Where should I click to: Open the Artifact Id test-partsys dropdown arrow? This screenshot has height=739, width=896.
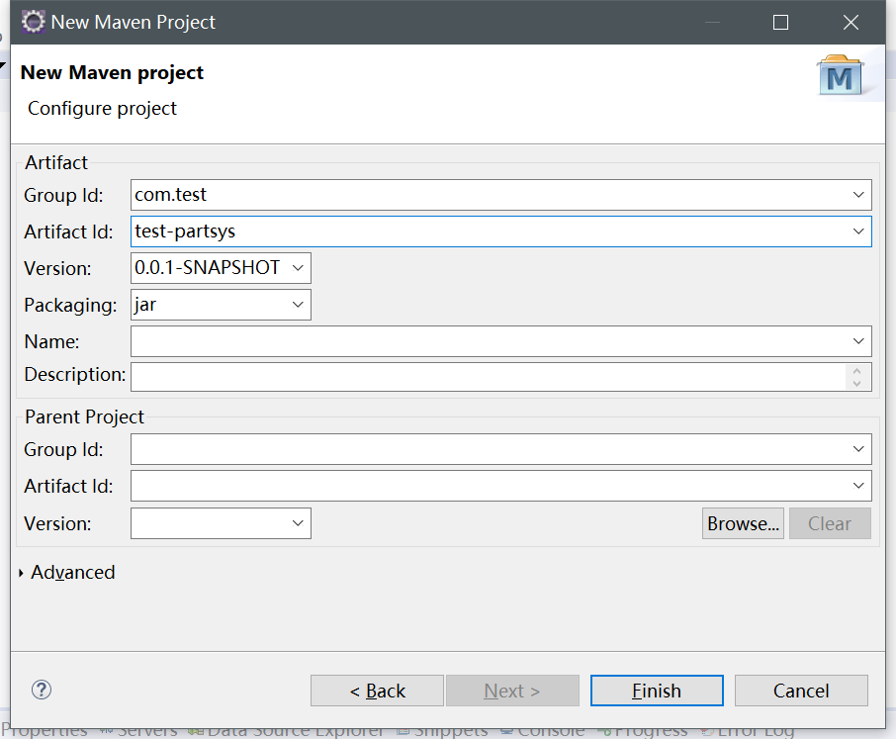pyautogui.click(x=857, y=231)
